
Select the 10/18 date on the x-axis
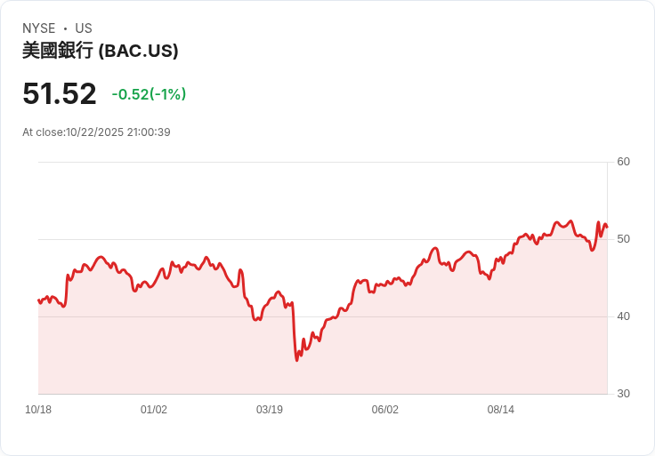pos(38,410)
